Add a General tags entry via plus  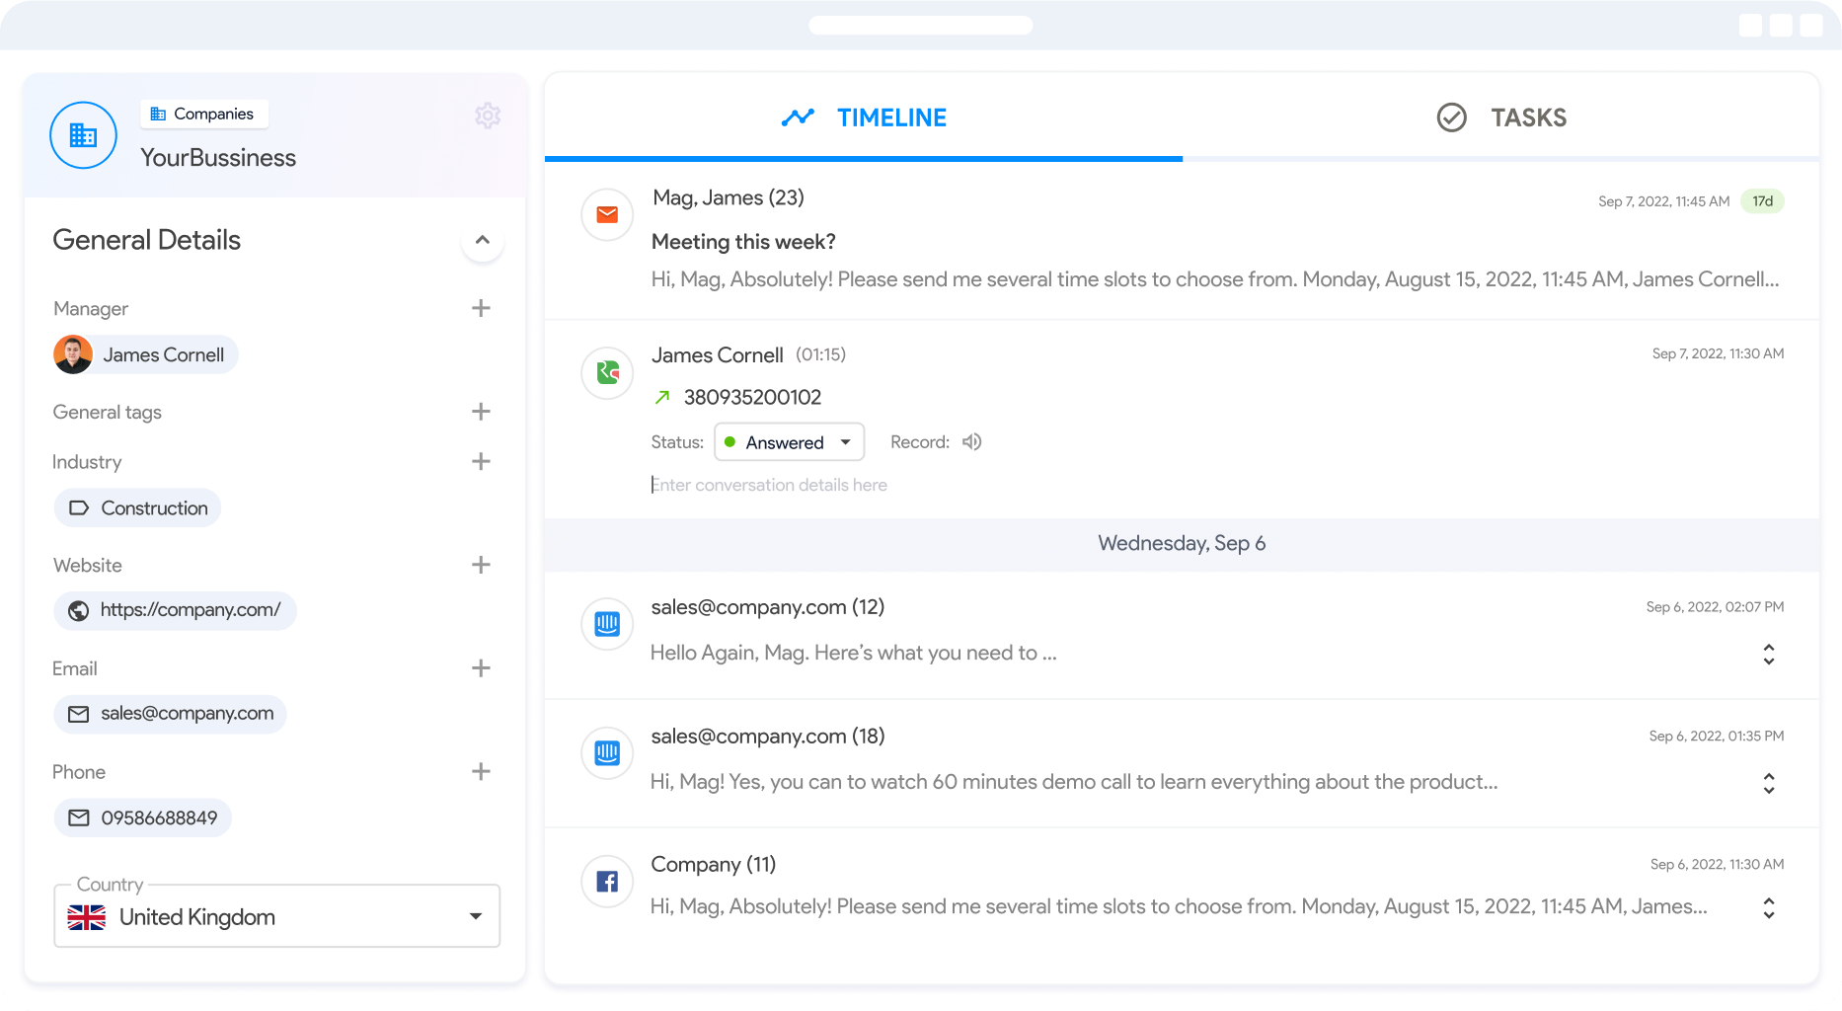(x=481, y=412)
